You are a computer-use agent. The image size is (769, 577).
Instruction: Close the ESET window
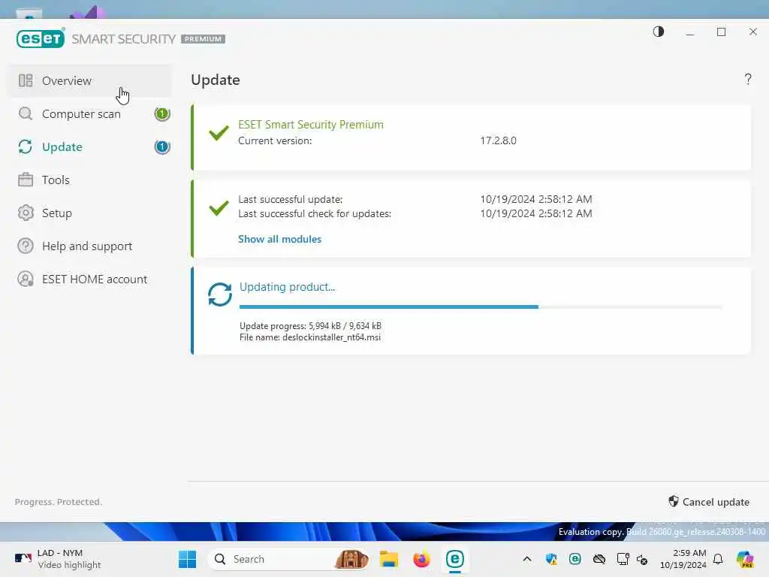coord(752,32)
